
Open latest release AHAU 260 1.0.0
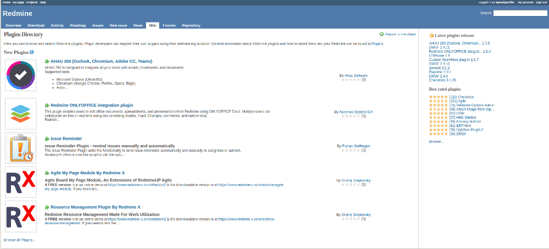460,43
